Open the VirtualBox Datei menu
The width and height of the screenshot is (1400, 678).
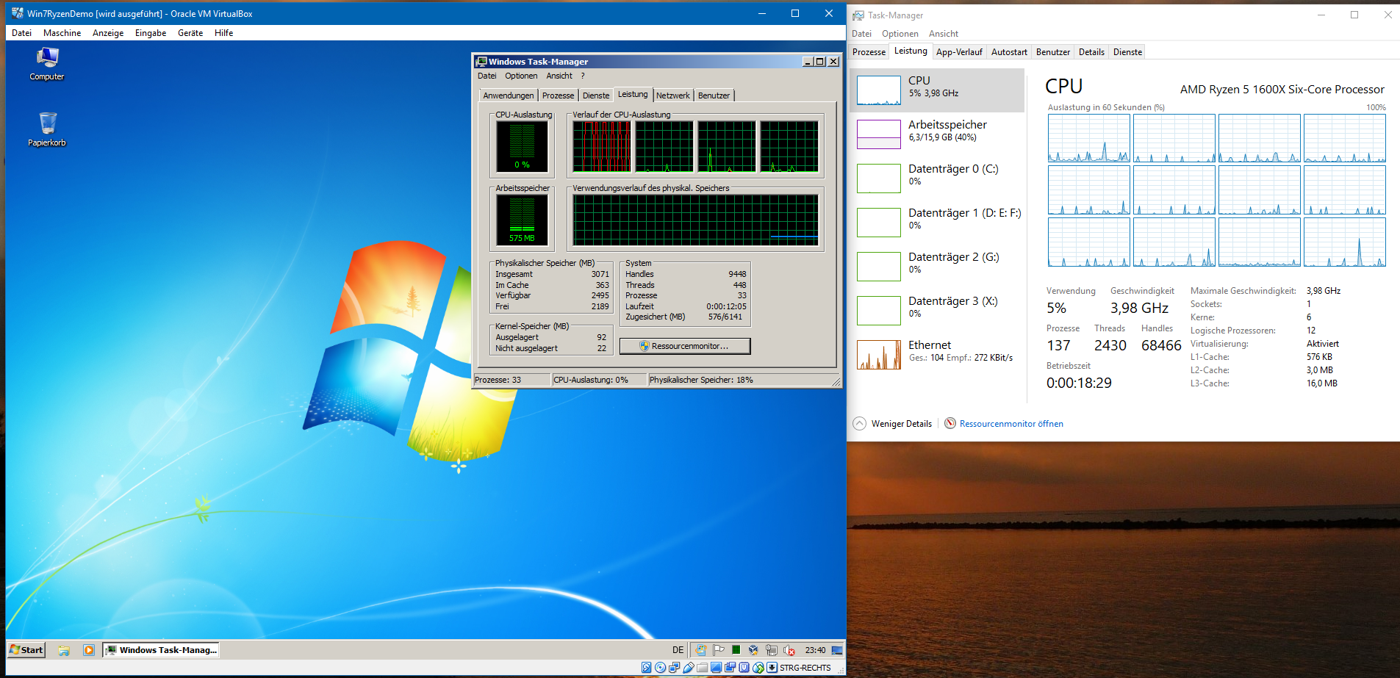[21, 33]
